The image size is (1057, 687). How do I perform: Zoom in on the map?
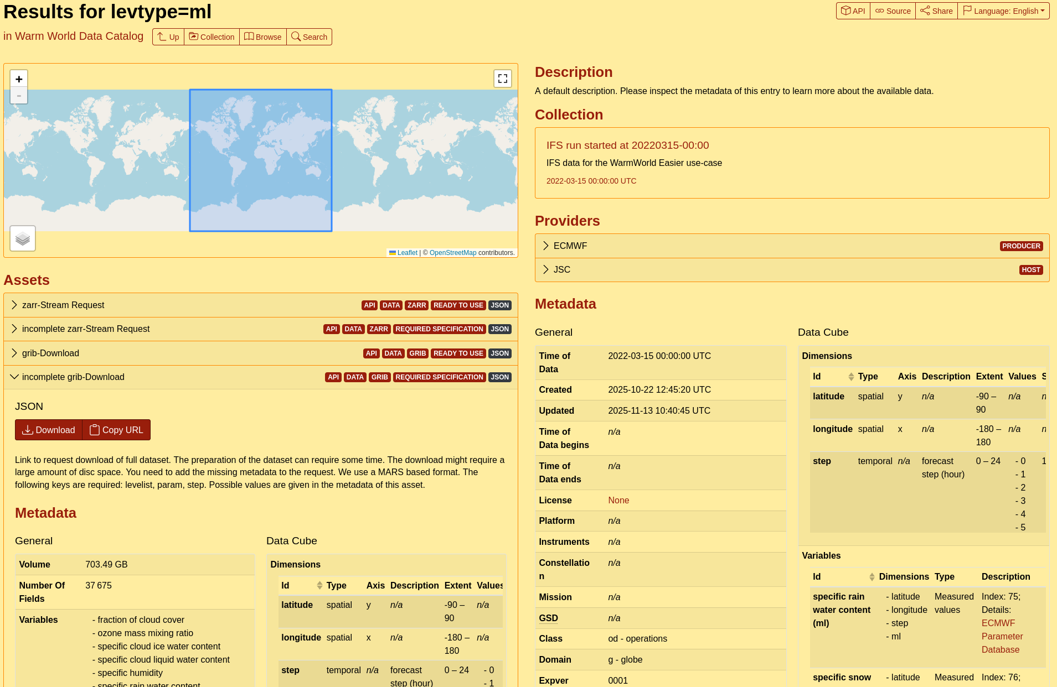coord(19,79)
